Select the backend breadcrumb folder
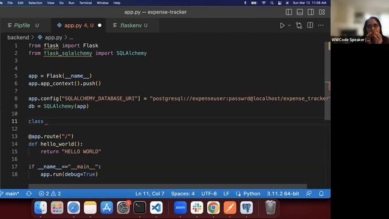This screenshot has height=219, width=389. pos(18,38)
